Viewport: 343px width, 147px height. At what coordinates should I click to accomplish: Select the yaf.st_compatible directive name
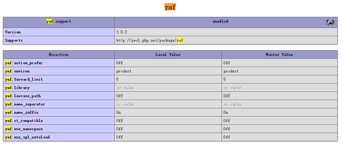(24, 121)
